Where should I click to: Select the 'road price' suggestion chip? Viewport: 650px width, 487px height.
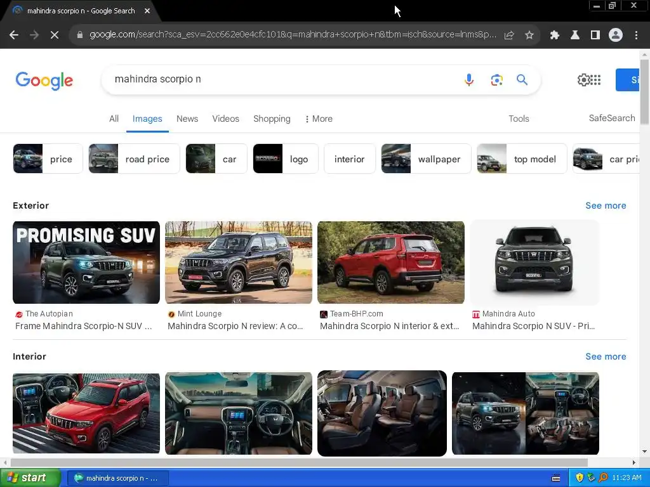(135, 159)
